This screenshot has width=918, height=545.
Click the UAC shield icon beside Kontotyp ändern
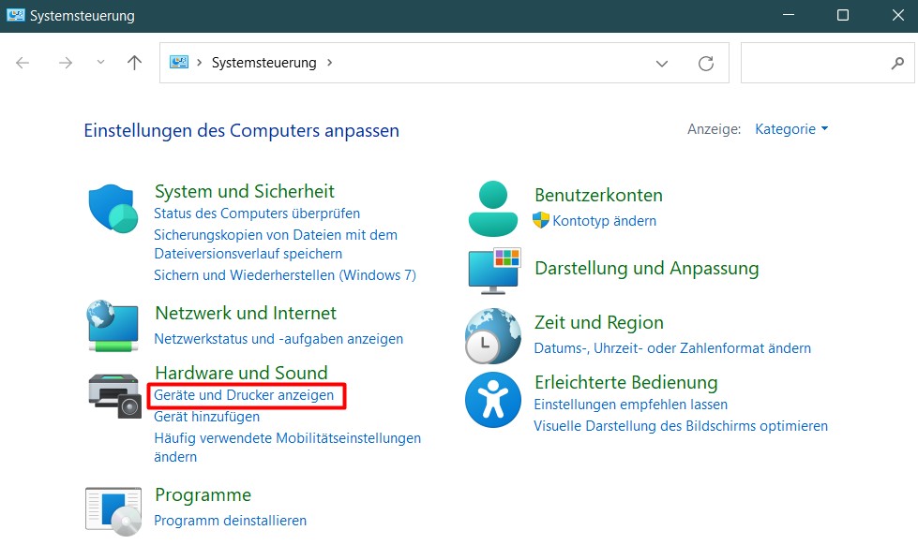(541, 220)
